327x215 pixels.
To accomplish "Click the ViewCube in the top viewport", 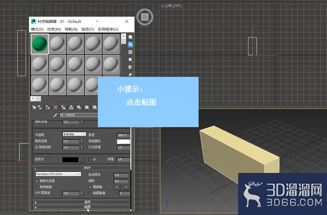I will [145, 17].
